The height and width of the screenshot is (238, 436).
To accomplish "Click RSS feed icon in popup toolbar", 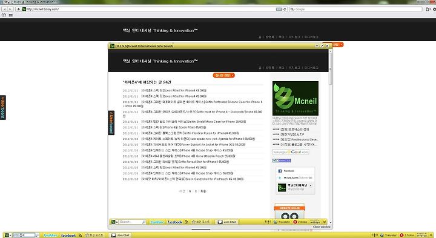I will click(187, 222).
